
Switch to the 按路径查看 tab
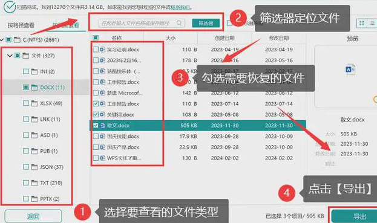point(21,25)
